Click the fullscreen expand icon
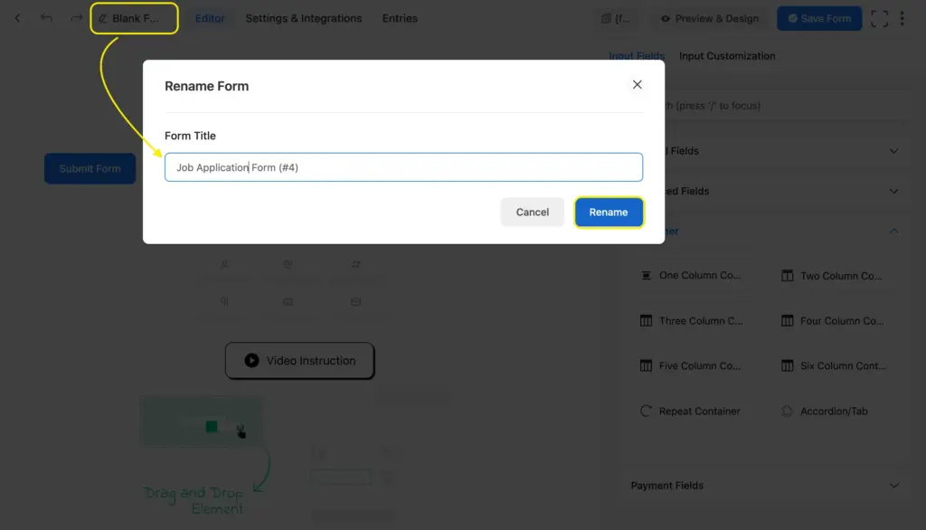 (879, 18)
